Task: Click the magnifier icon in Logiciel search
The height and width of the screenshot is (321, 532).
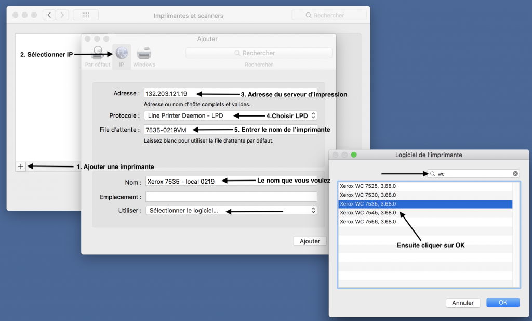Action: pyautogui.click(x=433, y=174)
